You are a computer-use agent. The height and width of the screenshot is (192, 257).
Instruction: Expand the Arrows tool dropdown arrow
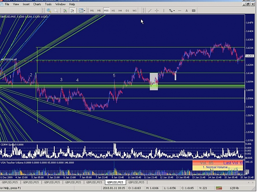tap(174, 11)
